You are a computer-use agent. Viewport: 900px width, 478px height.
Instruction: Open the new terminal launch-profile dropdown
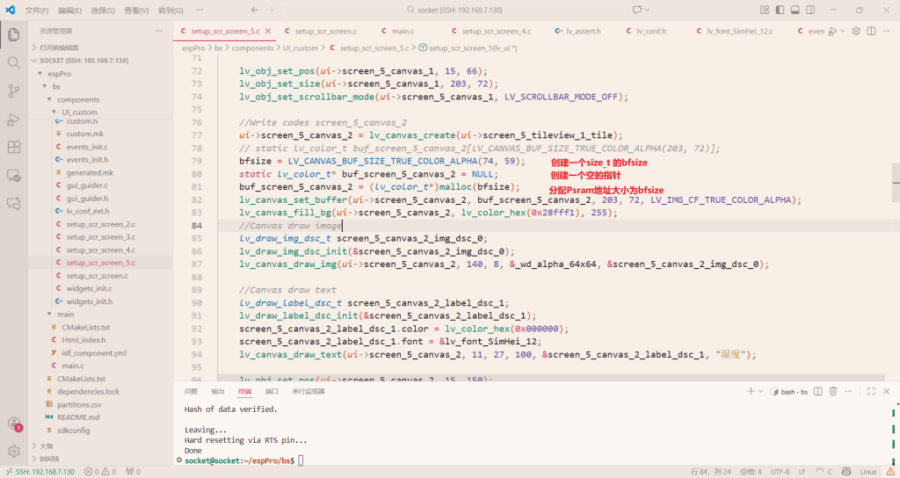coord(760,391)
